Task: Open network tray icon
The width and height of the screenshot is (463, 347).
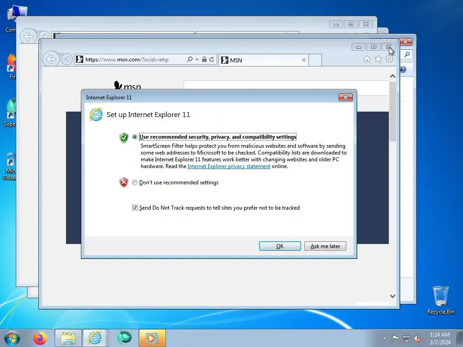Action: 406,339
